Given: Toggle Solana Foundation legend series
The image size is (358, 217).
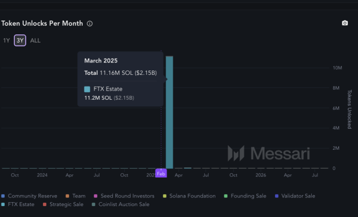Looking at the screenshot, I should point(190,196).
